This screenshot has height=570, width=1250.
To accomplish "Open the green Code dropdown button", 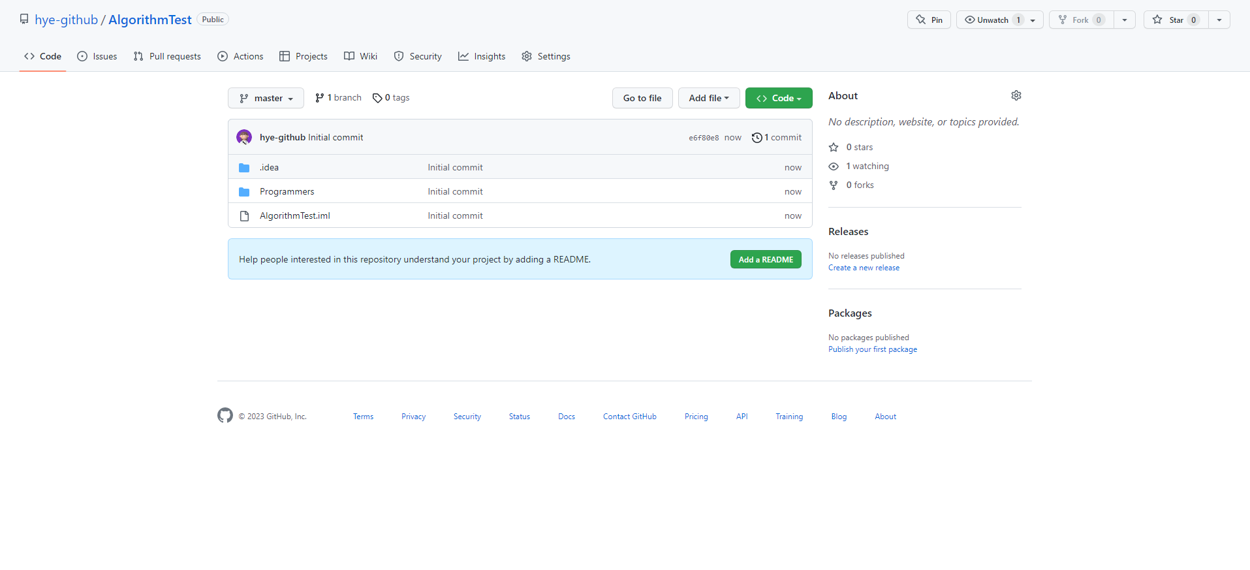I will tap(779, 98).
